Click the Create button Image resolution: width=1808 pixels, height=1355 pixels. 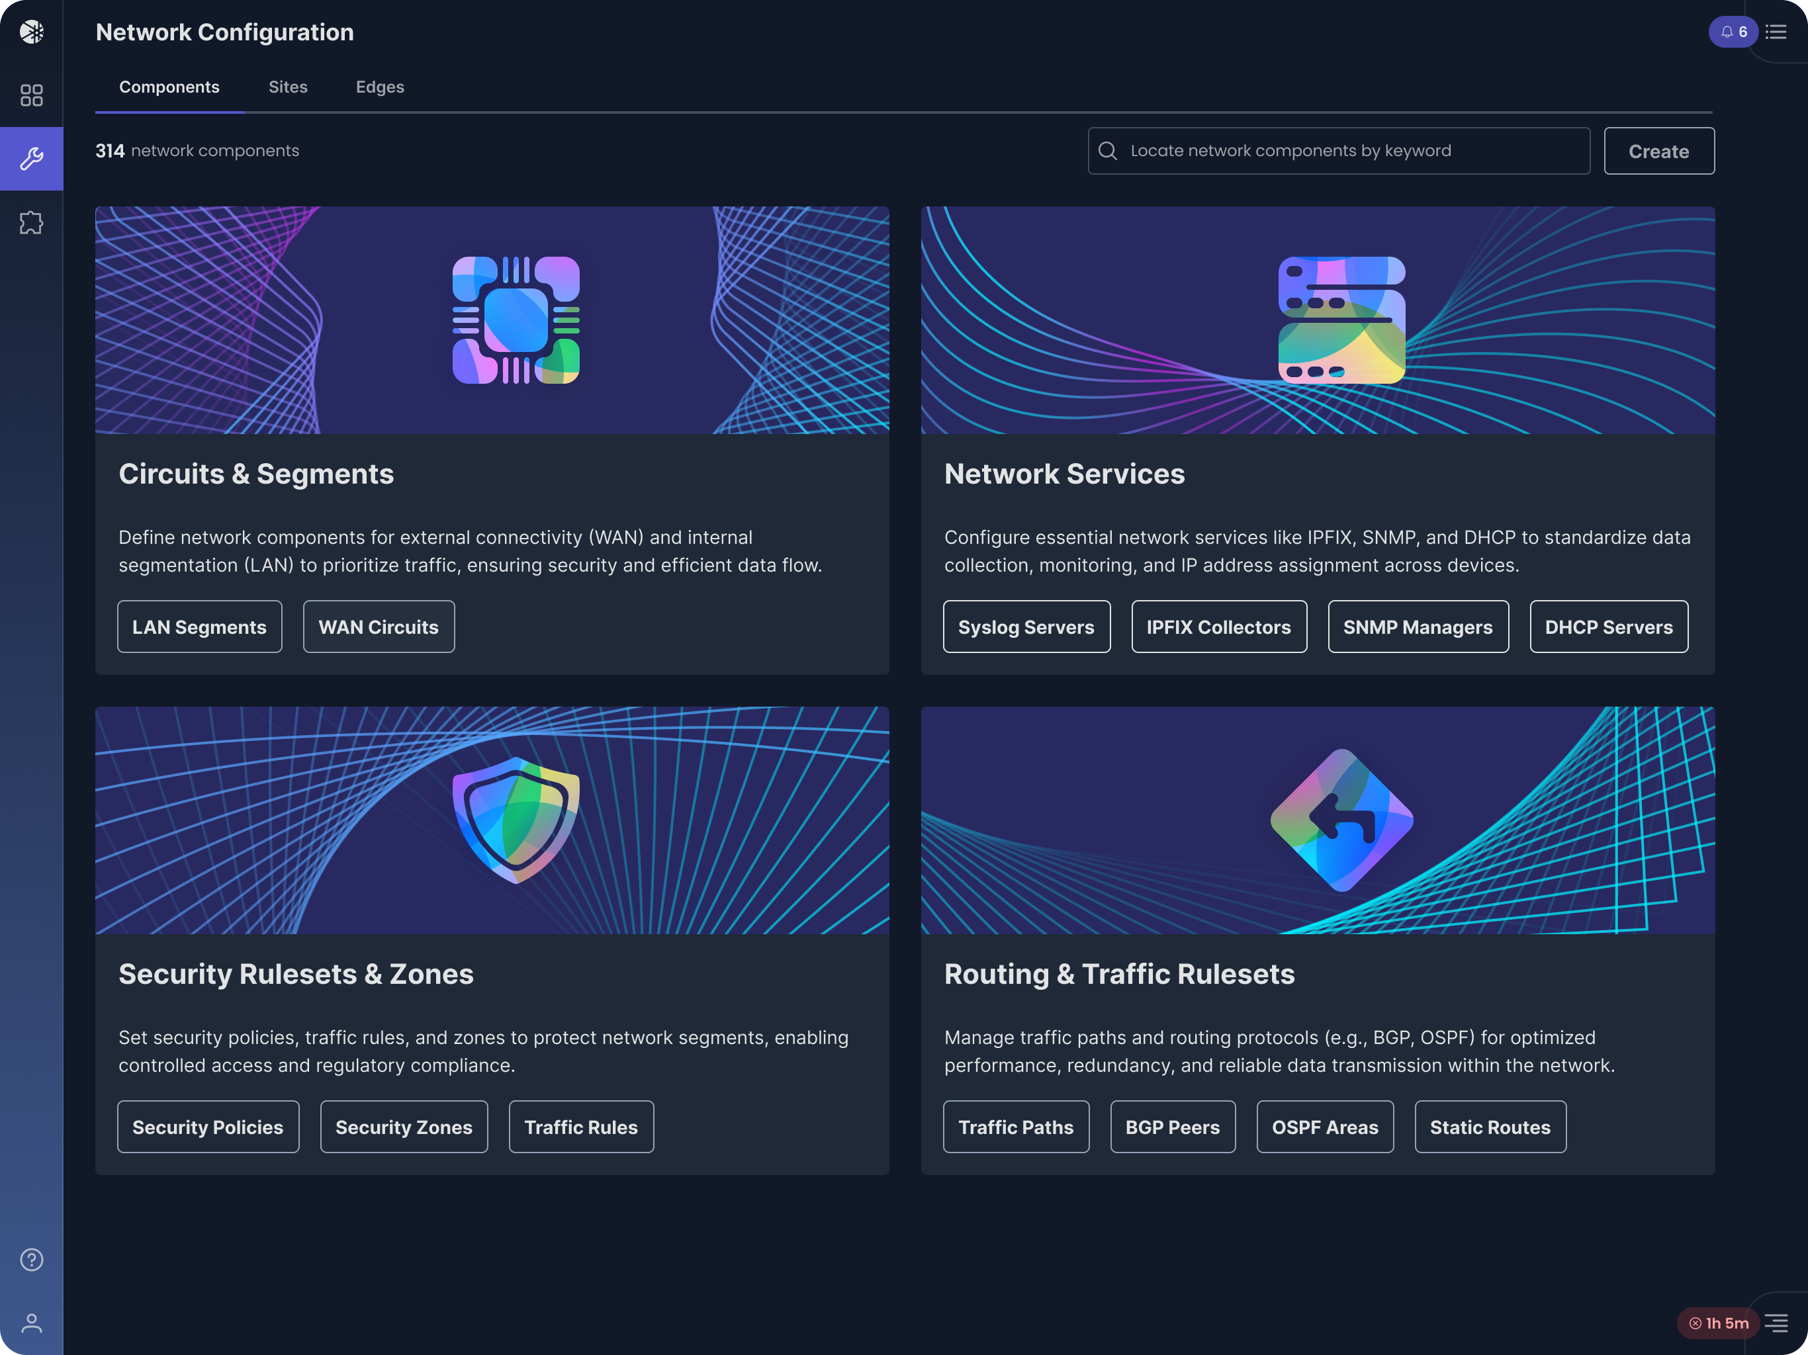[1658, 152]
